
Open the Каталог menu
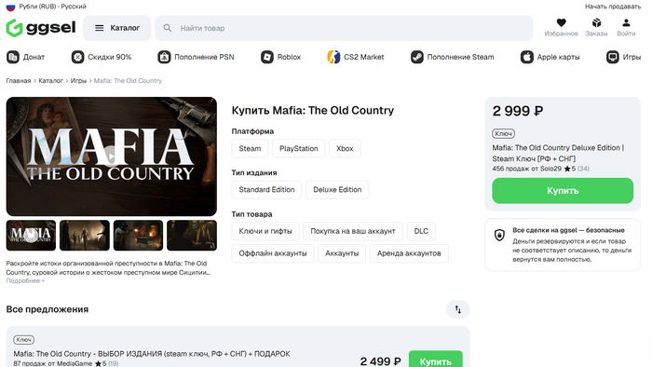coord(116,28)
